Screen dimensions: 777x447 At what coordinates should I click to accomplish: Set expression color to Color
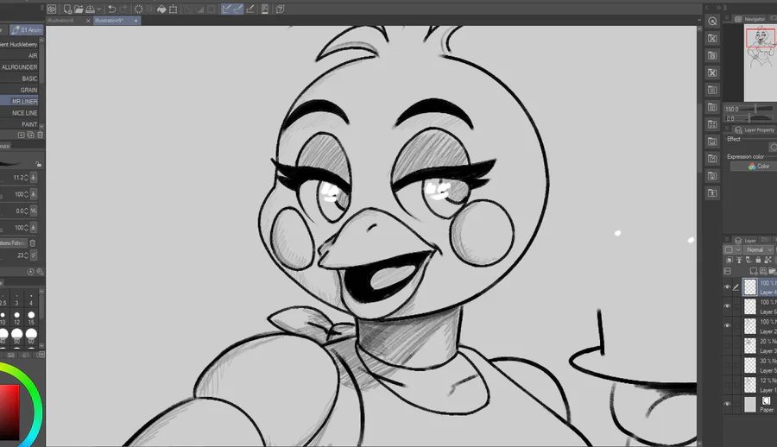[755, 167]
